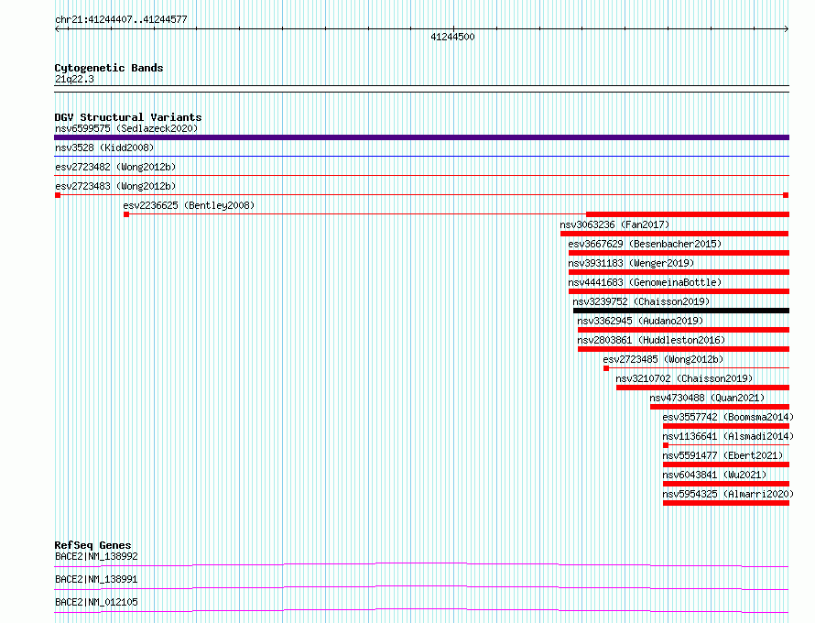Click the red start square of esv2723485
The height and width of the screenshot is (623, 815).
tap(606, 368)
